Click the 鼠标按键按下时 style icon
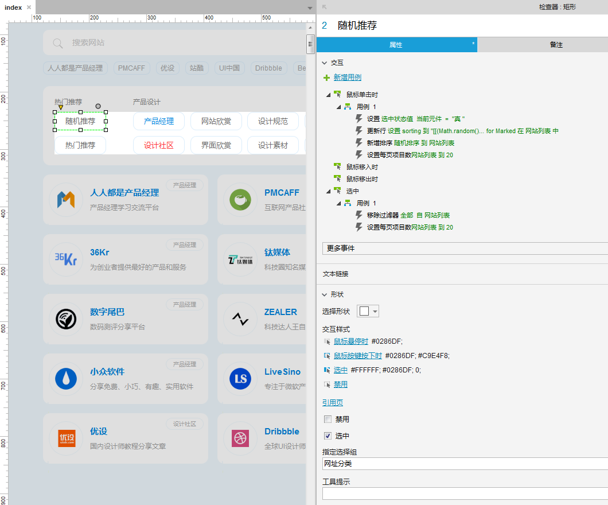Viewport: 608px width, 505px height. 327,356
